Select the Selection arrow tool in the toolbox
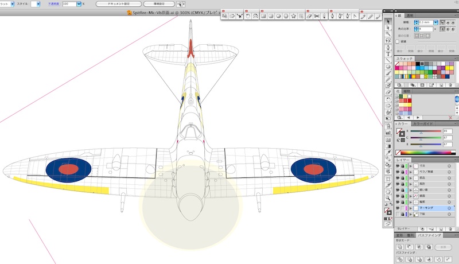Viewport: 459px width, 264px height. click(388, 21)
